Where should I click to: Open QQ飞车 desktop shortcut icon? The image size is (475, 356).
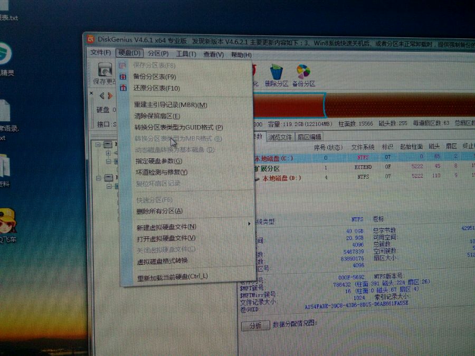pyautogui.click(x=7, y=220)
